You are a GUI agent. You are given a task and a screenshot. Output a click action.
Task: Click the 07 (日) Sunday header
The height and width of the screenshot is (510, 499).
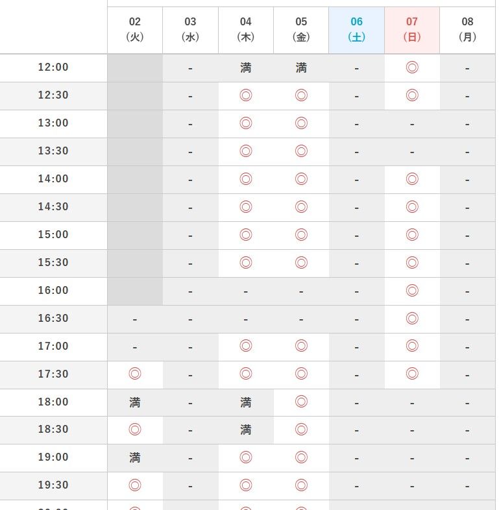pyautogui.click(x=412, y=30)
